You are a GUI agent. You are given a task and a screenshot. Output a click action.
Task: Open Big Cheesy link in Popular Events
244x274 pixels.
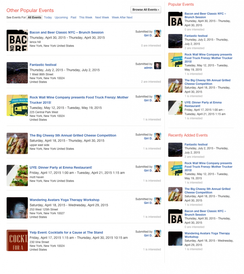[x=208, y=82]
